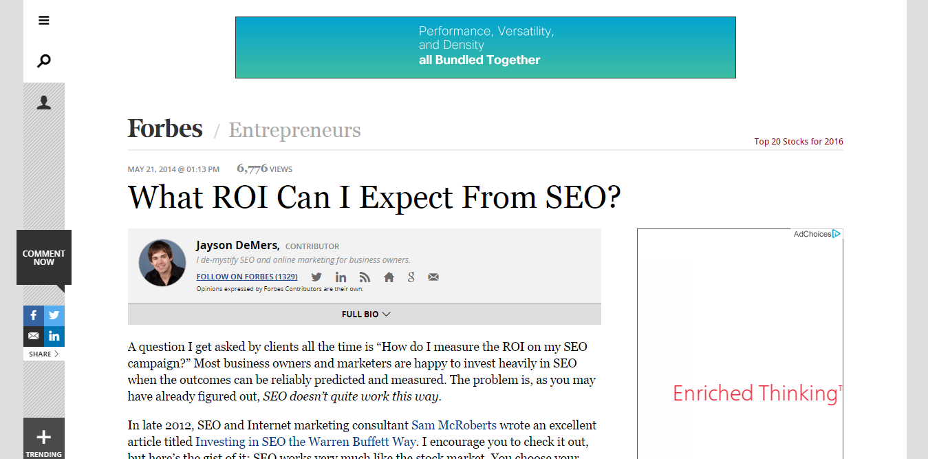The image size is (928, 459).
Task: Select the Entrepreneurs section tab
Action: 294,130
